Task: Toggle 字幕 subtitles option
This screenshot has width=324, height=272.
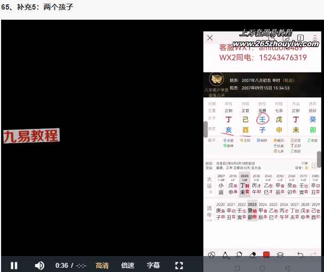Action: point(153,265)
